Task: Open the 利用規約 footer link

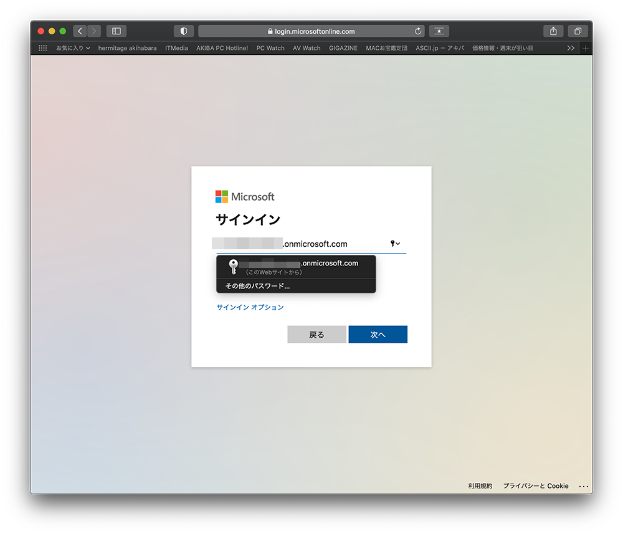Action: (480, 486)
